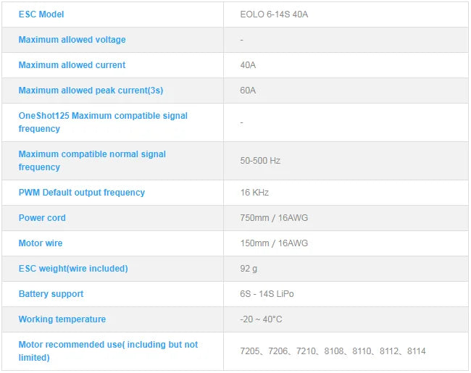The height and width of the screenshot is (373, 471).
Task: Select the '750mm / 16AWG' value
Action: coord(274,218)
